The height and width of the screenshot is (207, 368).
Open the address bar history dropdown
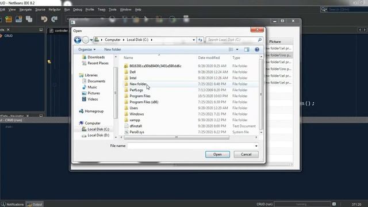[x=194, y=40]
